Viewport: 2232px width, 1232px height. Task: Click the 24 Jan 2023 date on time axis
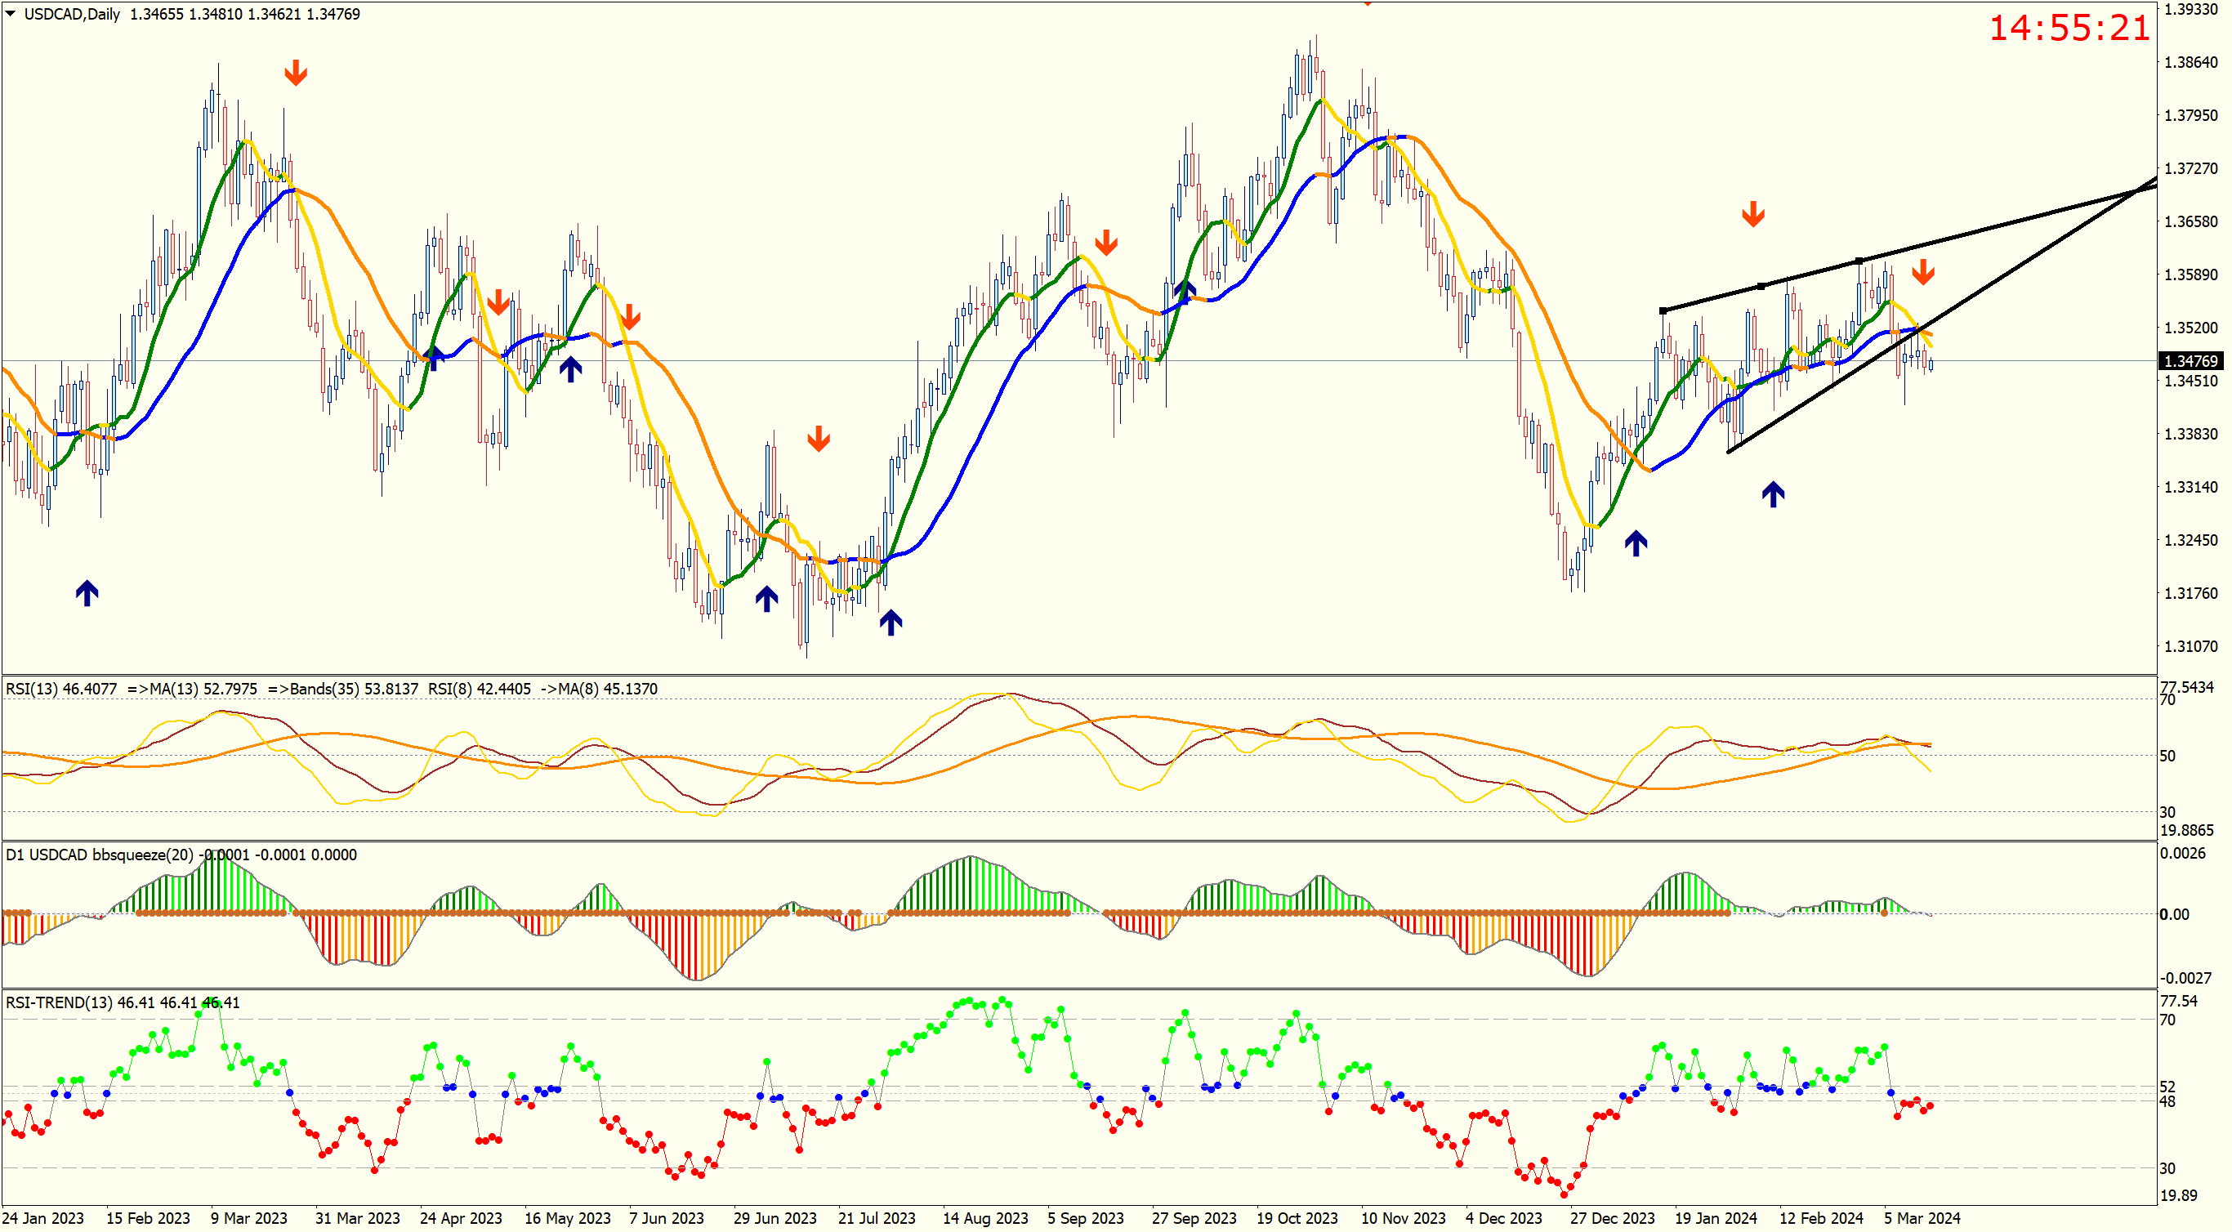coord(42,1217)
